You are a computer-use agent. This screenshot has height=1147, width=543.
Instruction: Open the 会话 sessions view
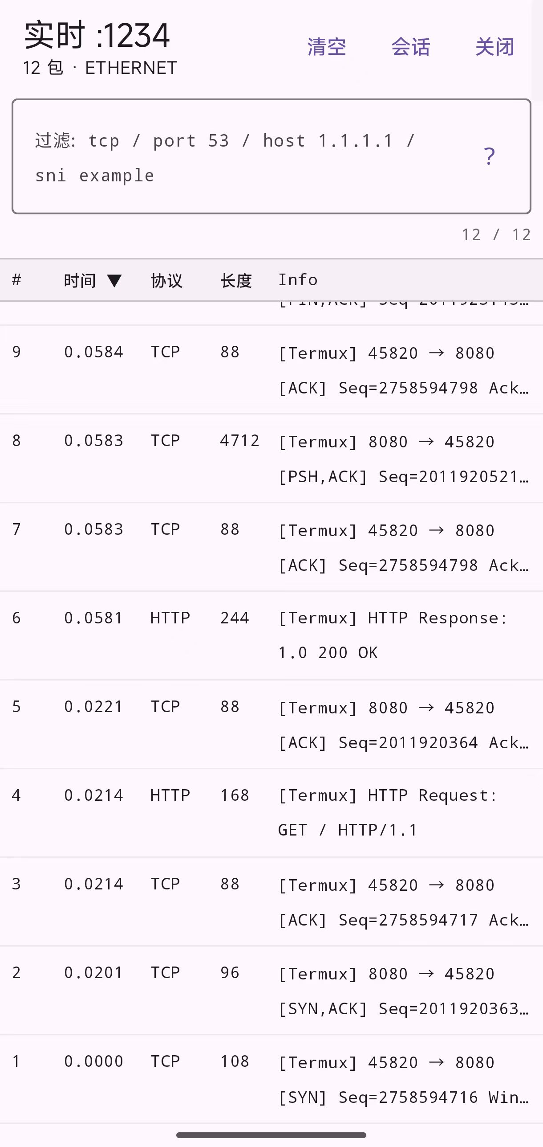pyautogui.click(x=410, y=47)
